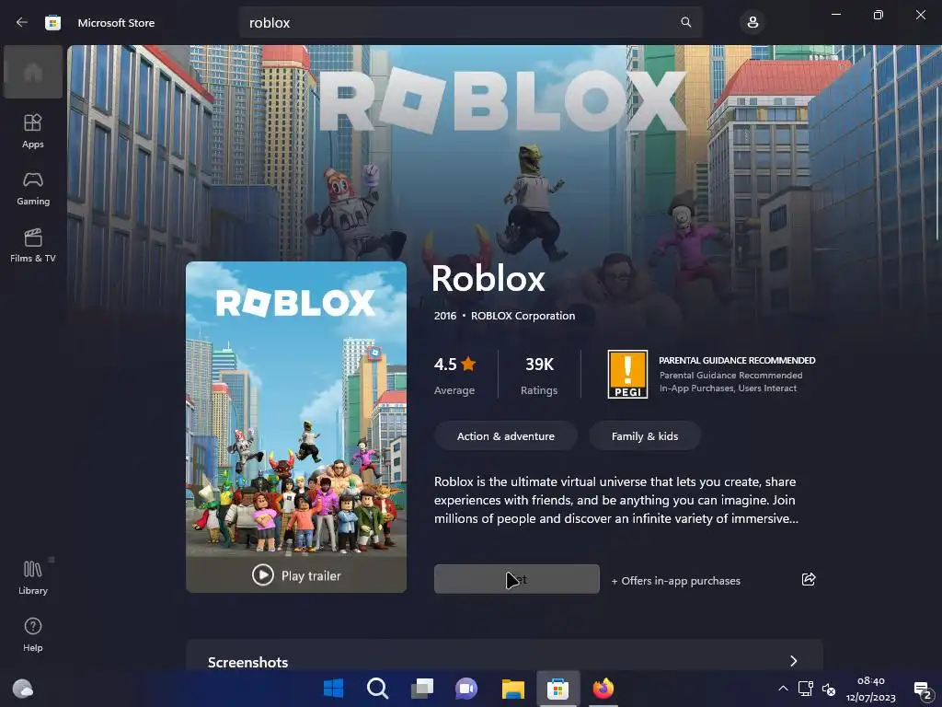This screenshot has width=942, height=707.
Task: Open the Windows Start menu
Action: click(x=333, y=689)
